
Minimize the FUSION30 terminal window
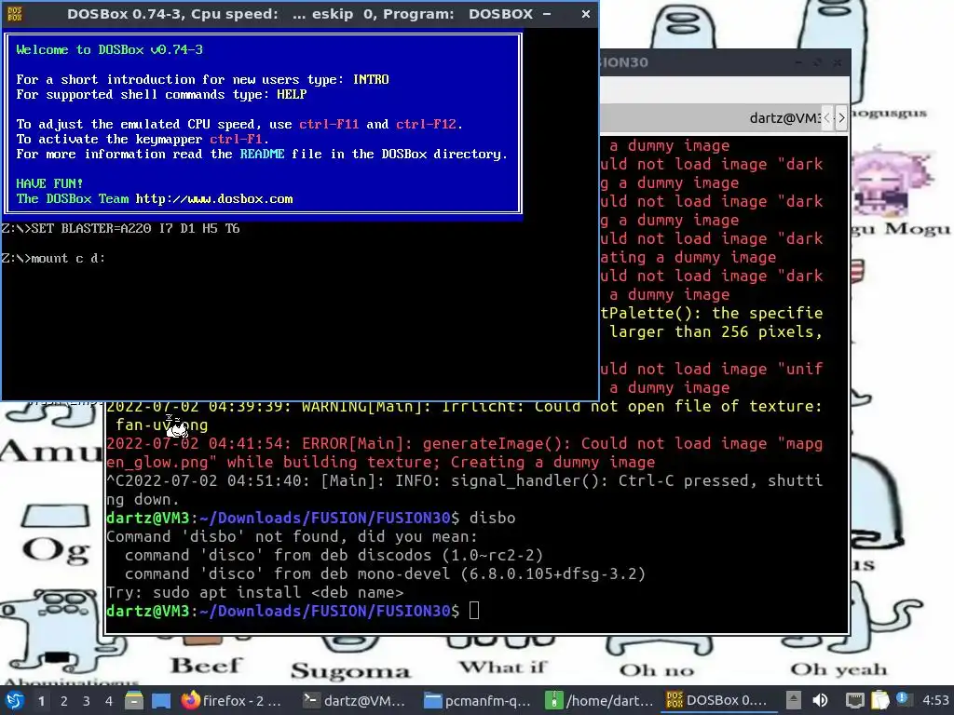[798, 62]
